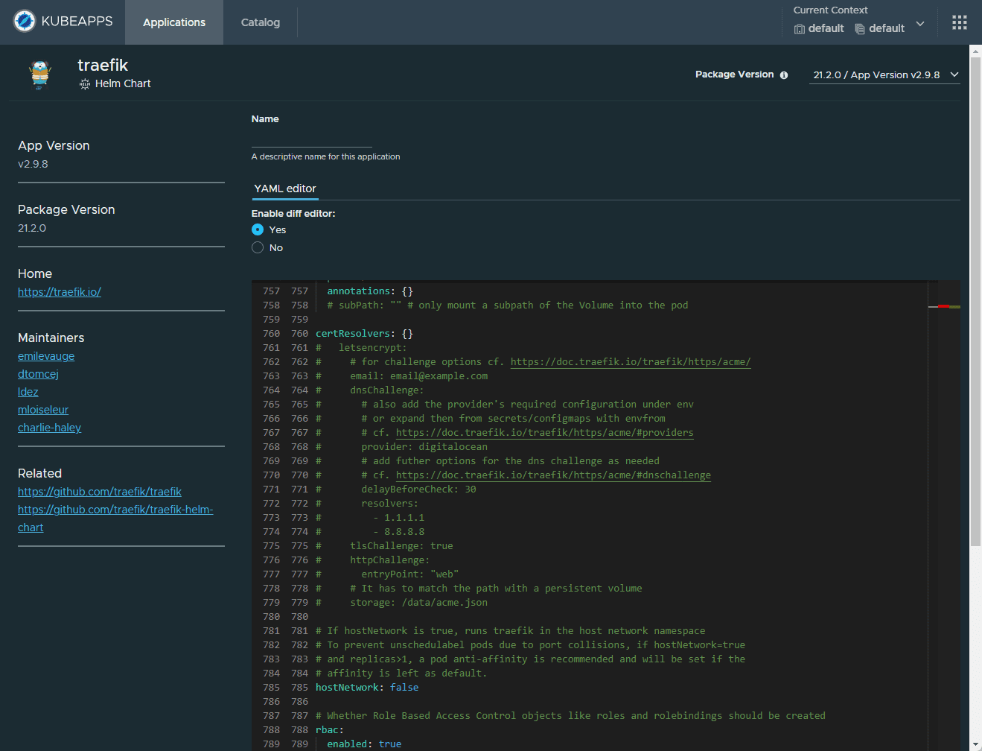Viewport: 982px width, 751px height.
Task: Select Yes for enable diff editor
Action: (x=258, y=229)
